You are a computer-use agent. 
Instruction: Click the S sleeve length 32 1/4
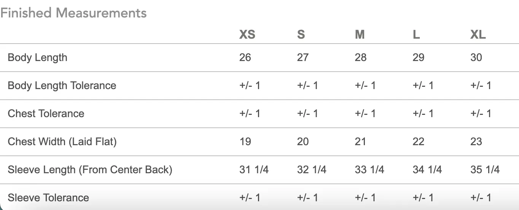[312, 170]
